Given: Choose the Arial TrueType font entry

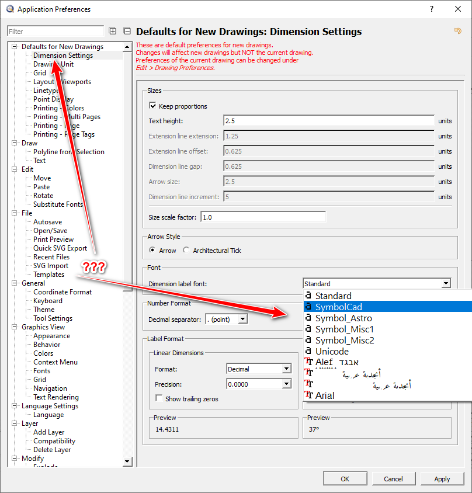Looking at the screenshot, I should 387,395.
